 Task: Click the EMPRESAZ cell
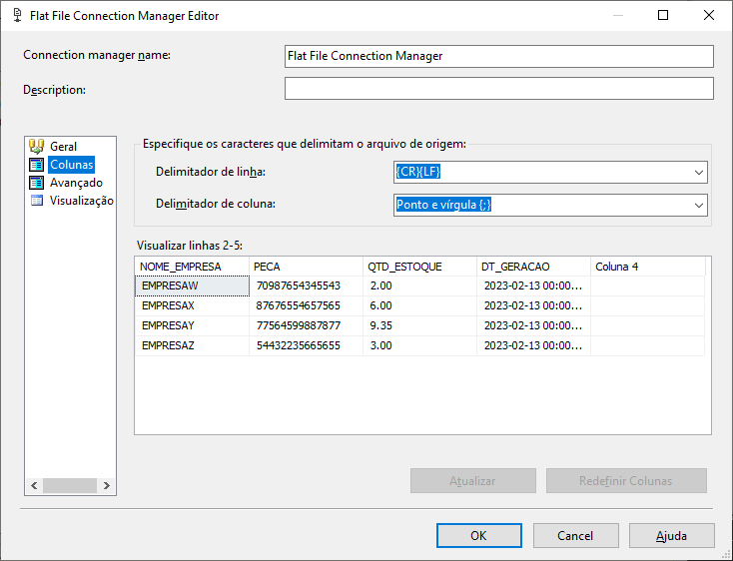[192, 345]
